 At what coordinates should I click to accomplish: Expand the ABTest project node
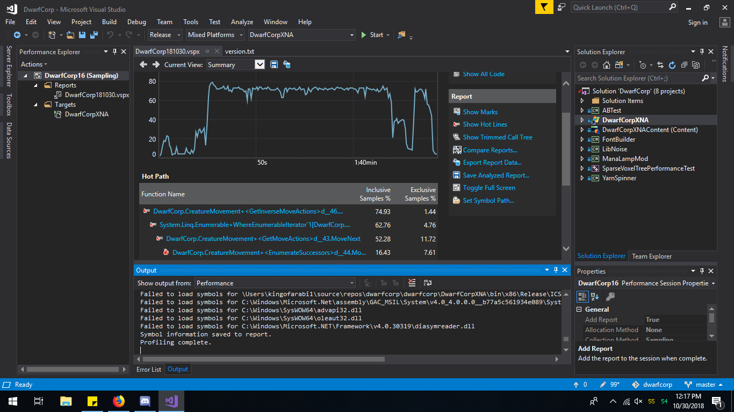point(582,111)
